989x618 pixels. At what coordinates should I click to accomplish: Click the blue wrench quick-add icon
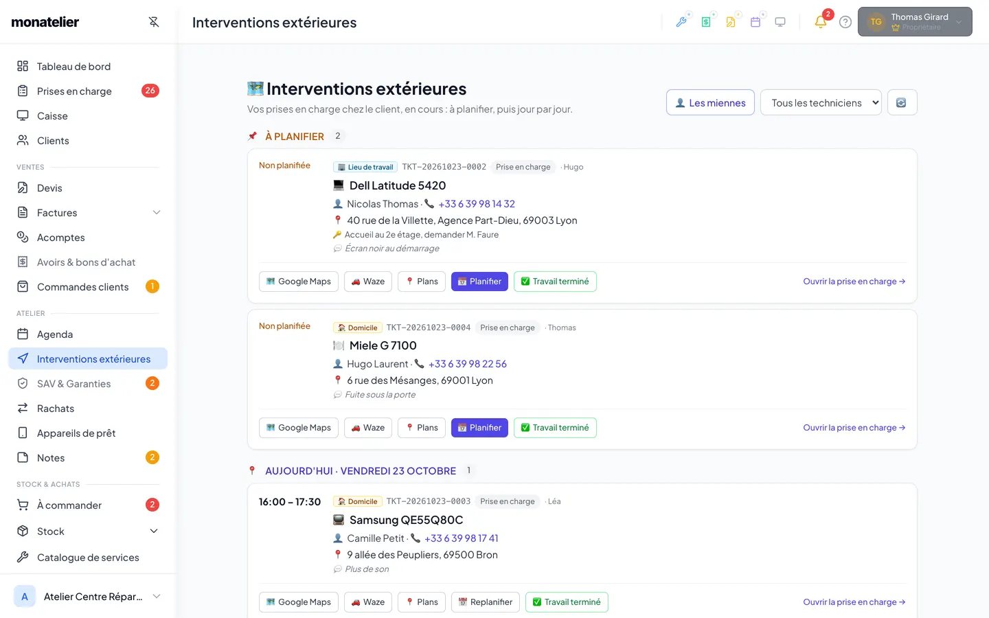pos(681,22)
